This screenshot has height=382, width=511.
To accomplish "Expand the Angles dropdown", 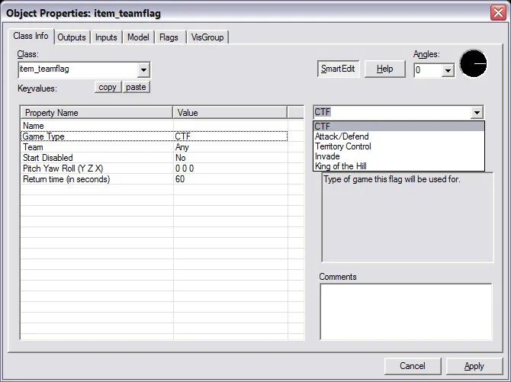I will (448, 70).
